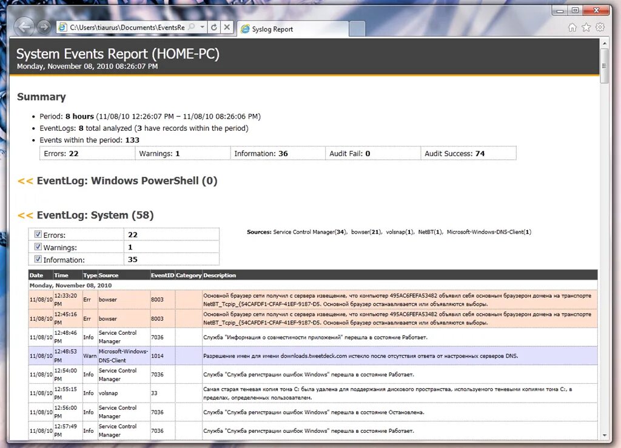Click Service Control Manager(34) in Sources
The width and height of the screenshot is (621, 448).
(x=310, y=232)
